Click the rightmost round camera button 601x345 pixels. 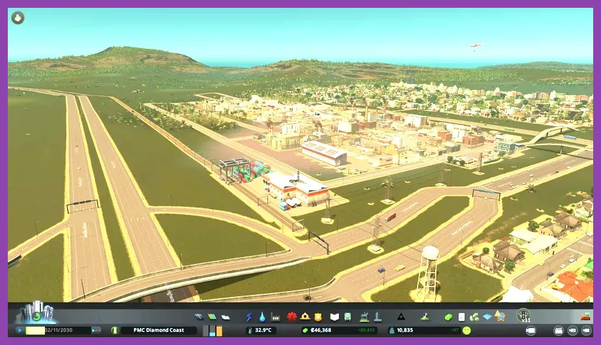click(x=587, y=331)
